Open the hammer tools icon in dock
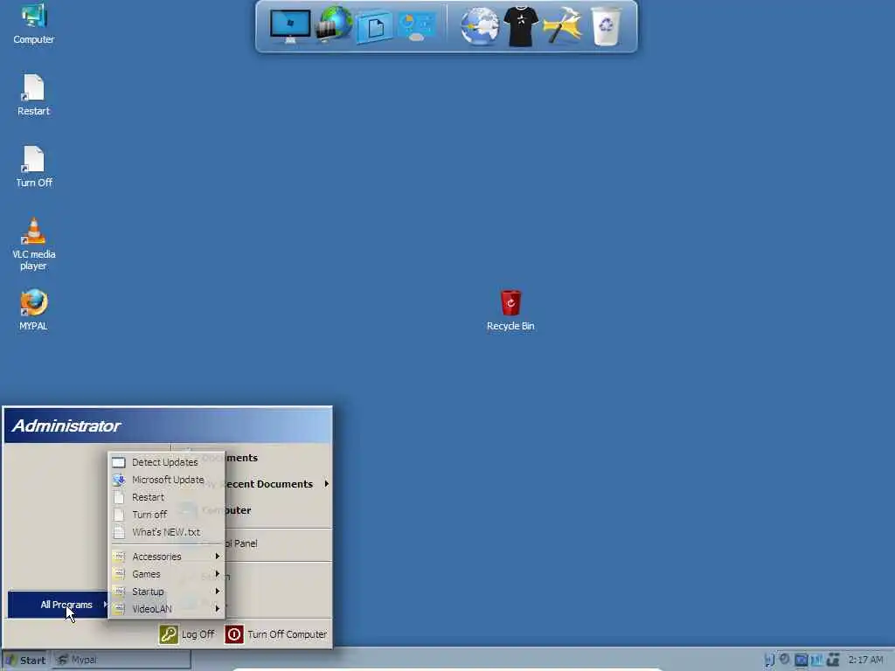The width and height of the screenshot is (895, 671). click(562, 25)
